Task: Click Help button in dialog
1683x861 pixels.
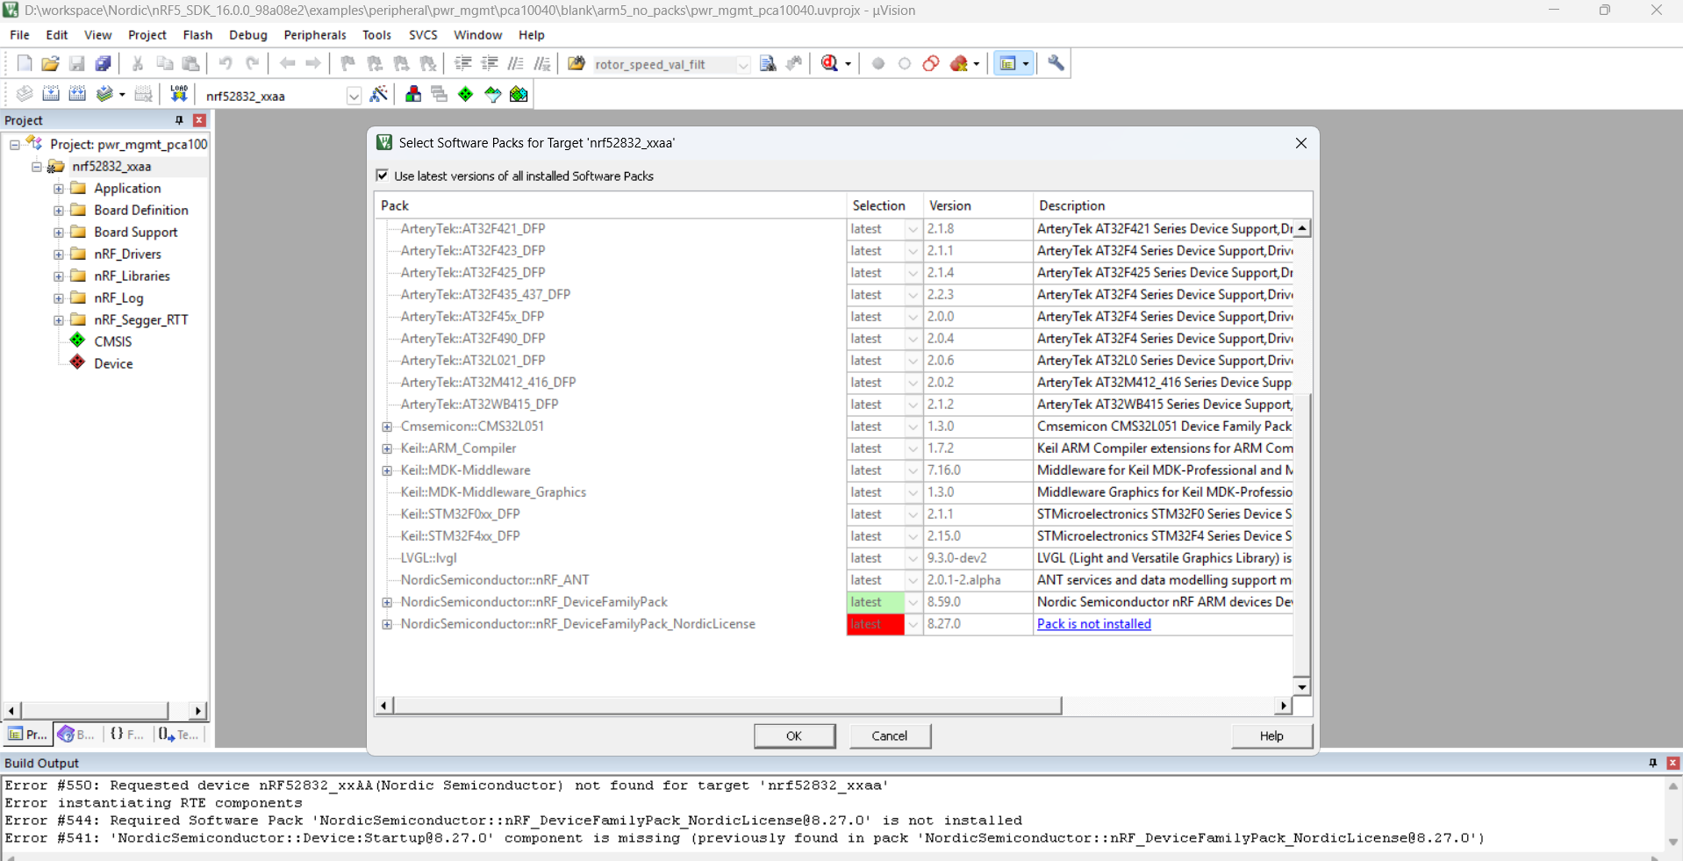Action: tap(1271, 735)
